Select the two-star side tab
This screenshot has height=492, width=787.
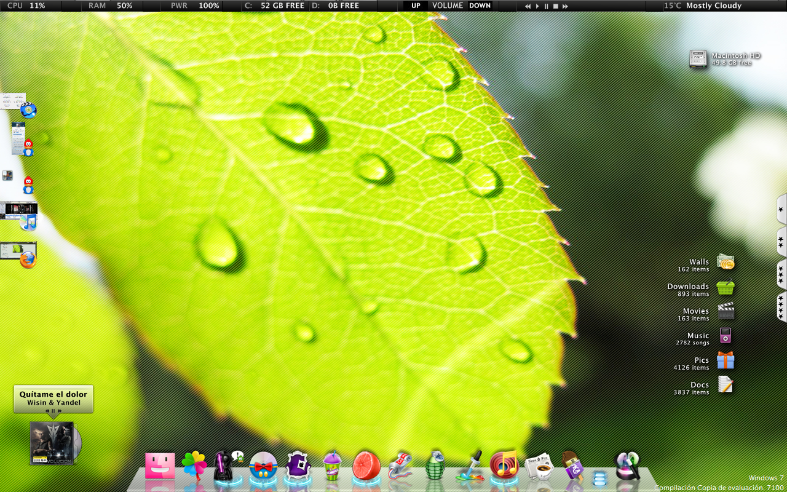781,242
